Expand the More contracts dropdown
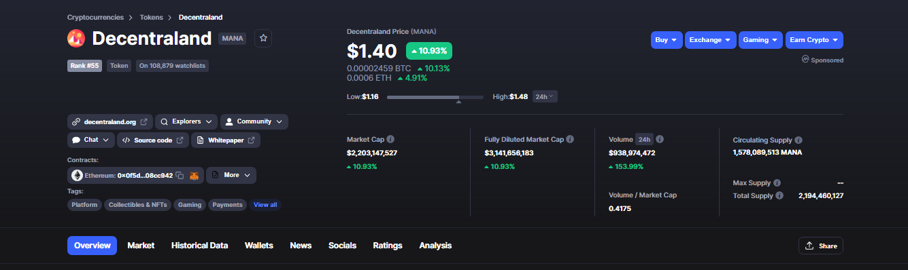 tap(231, 175)
